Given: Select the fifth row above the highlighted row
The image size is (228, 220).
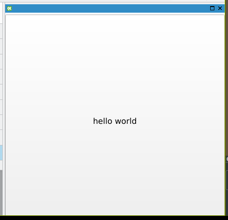Looking at the screenshot, I should pos(1,77).
